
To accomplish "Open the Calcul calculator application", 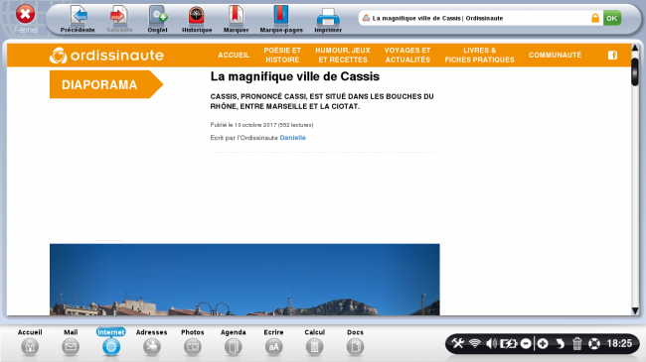I will coord(314,342).
